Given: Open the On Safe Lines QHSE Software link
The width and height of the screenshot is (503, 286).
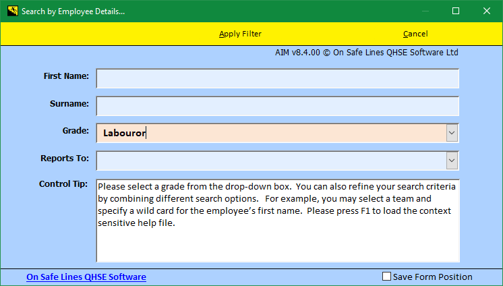Looking at the screenshot, I should 86,277.
